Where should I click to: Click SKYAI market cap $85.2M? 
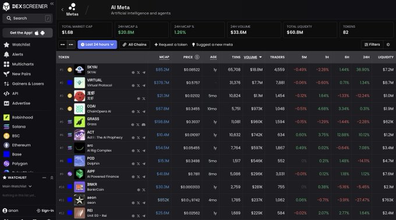(162, 70)
